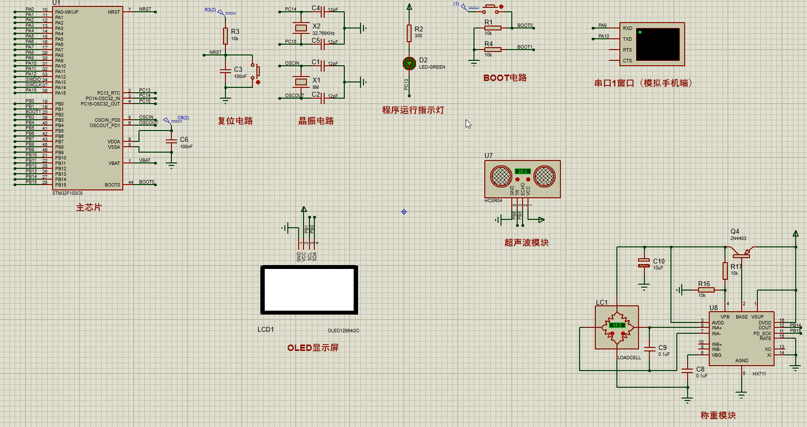This screenshot has width=807, height=427.
Task: Click the 串口1窗口（模拟手机端）label
Action: point(643,83)
